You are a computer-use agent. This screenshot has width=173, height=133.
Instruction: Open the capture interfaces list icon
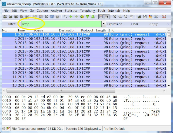tap(5, 17)
